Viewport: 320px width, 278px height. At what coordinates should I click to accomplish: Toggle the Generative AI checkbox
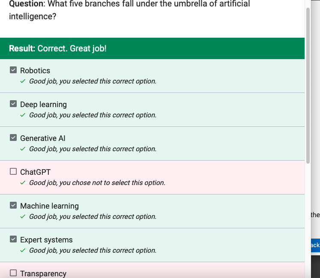coord(13,138)
